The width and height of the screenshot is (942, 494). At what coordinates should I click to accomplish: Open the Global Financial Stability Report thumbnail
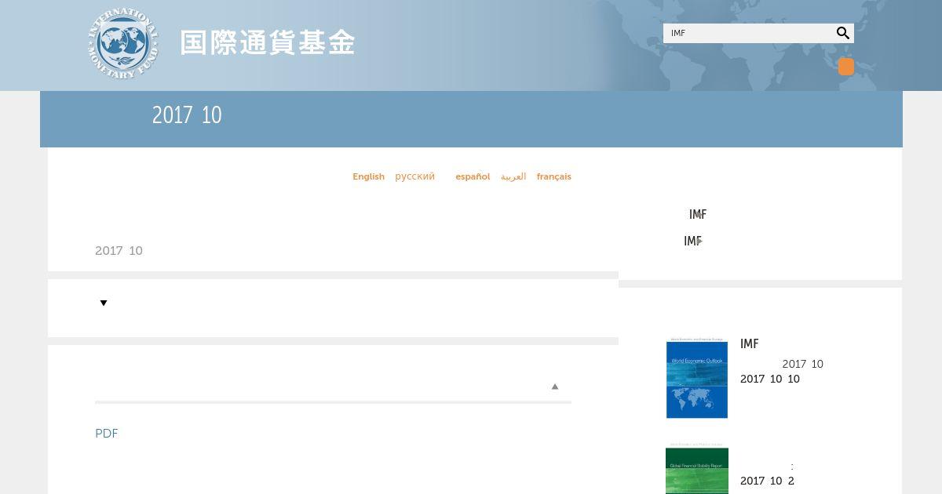pos(697,469)
